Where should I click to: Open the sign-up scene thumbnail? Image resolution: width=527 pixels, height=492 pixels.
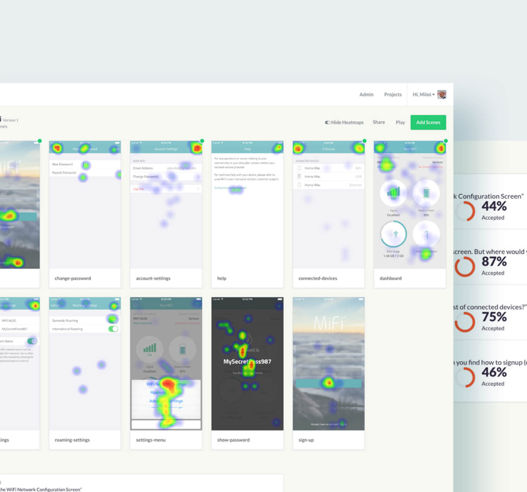pyautogui.click(x=329, y=364)
